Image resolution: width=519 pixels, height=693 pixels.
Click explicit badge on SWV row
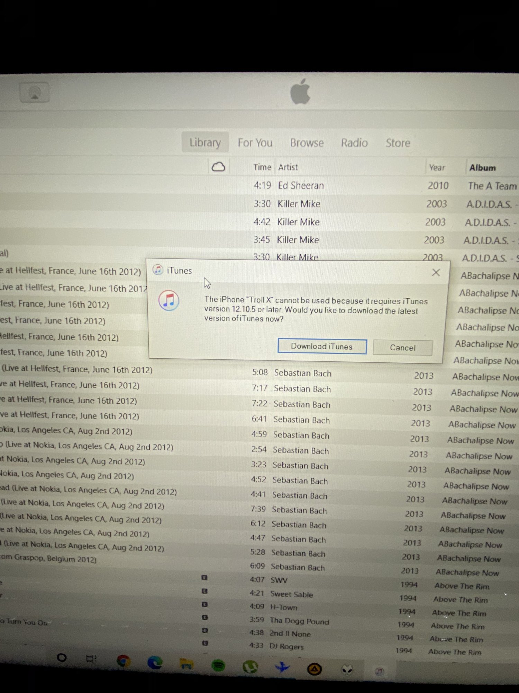[204, 578]
